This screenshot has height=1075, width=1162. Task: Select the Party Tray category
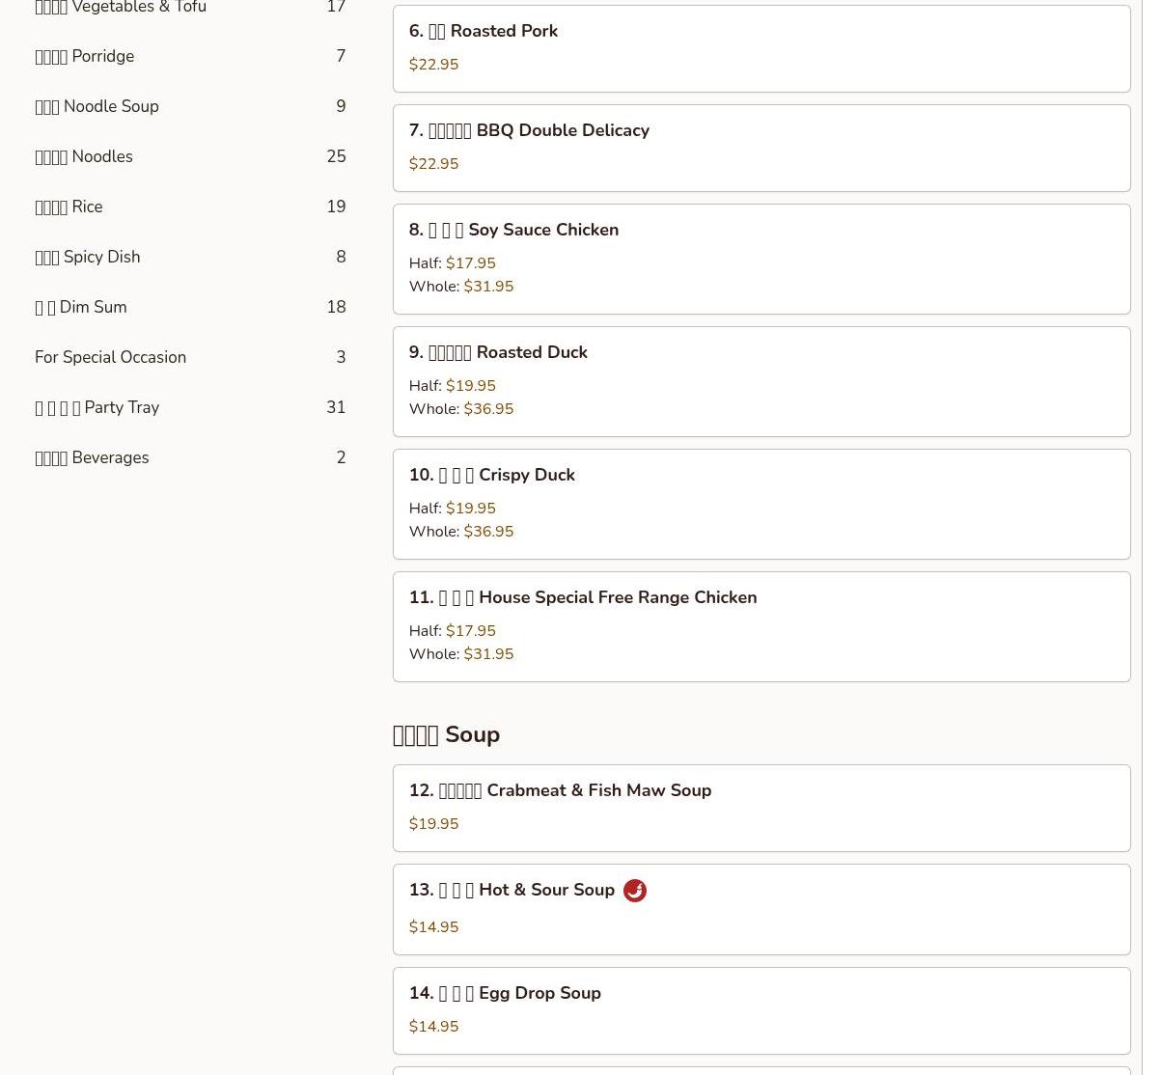coord(190,407)
